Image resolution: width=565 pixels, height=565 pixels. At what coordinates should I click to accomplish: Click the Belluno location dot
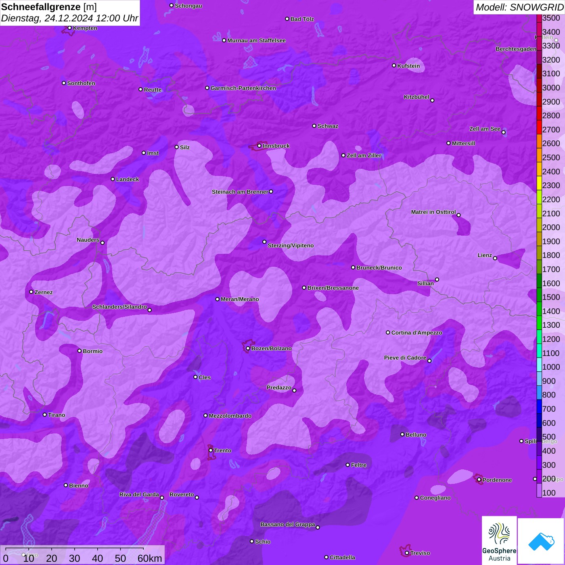click(x=402, y=434)
